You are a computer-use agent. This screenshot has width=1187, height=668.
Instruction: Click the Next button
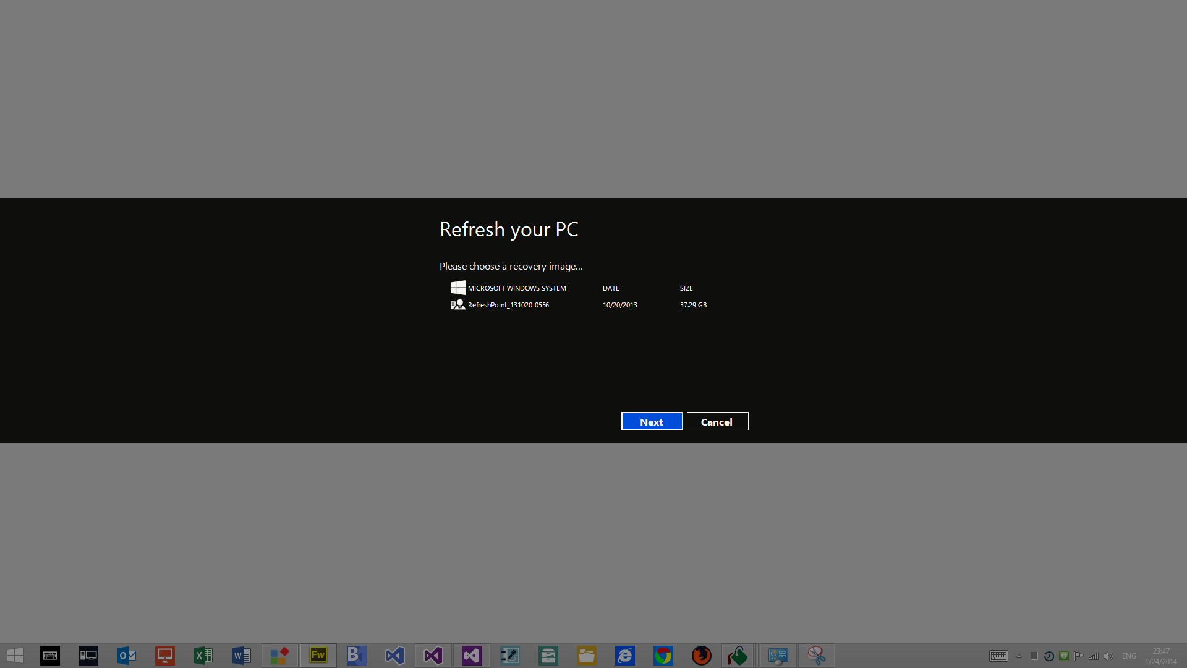click(x=652, y=421)
